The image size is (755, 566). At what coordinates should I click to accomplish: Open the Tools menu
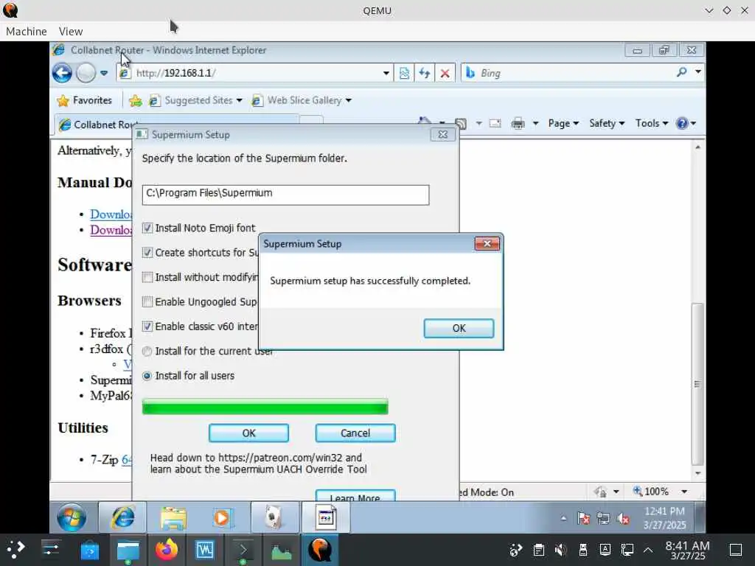coord(652,123)
